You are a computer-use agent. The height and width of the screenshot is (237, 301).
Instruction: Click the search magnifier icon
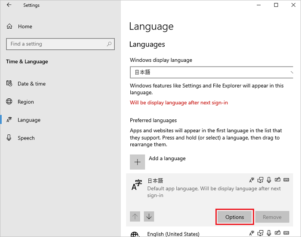pyautogui.click(x=110, y=44)
